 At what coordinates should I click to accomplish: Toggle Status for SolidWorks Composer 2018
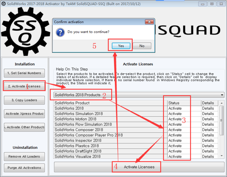click(x=184, y=130)
